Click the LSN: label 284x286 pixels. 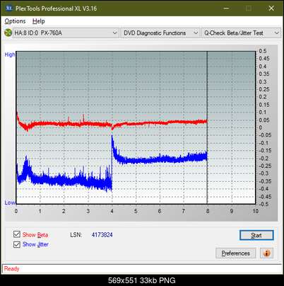76,235
